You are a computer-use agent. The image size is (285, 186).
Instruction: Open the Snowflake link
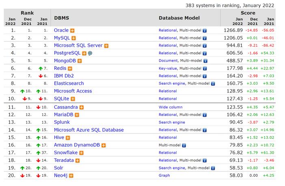(66, 153)
